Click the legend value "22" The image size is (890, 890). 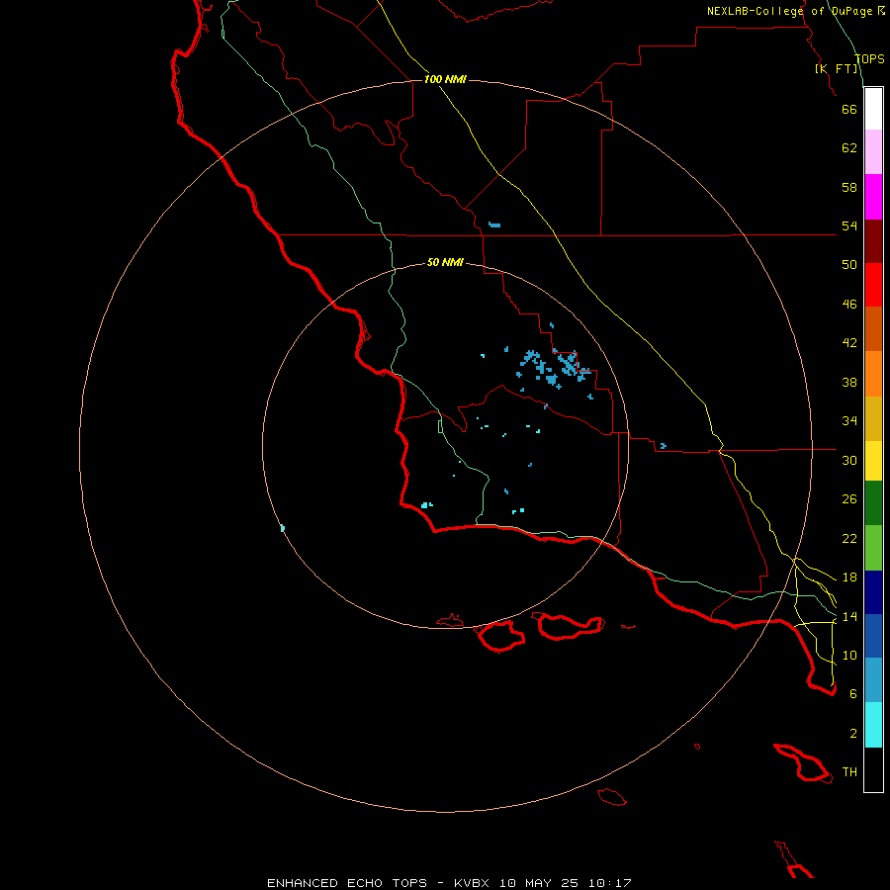[849, 538]
